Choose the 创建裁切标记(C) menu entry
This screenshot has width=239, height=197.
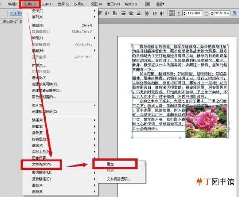point(60,112)
